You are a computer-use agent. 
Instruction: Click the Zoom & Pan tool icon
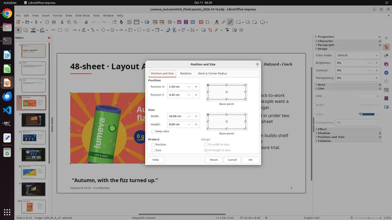pos(25,30)
